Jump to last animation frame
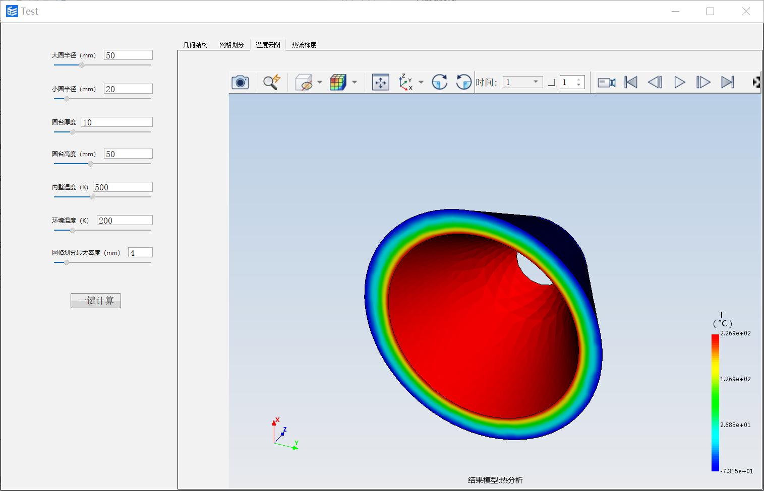Screen dimensions: 764x491 pyautogui.click(x=728, y=82)
